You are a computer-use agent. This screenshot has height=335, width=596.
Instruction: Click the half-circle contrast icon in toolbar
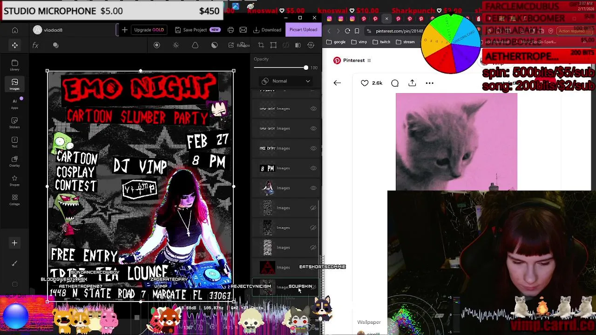point(215,45)
